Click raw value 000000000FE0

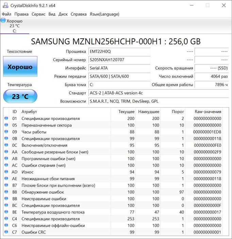click(x=208, y=145)
